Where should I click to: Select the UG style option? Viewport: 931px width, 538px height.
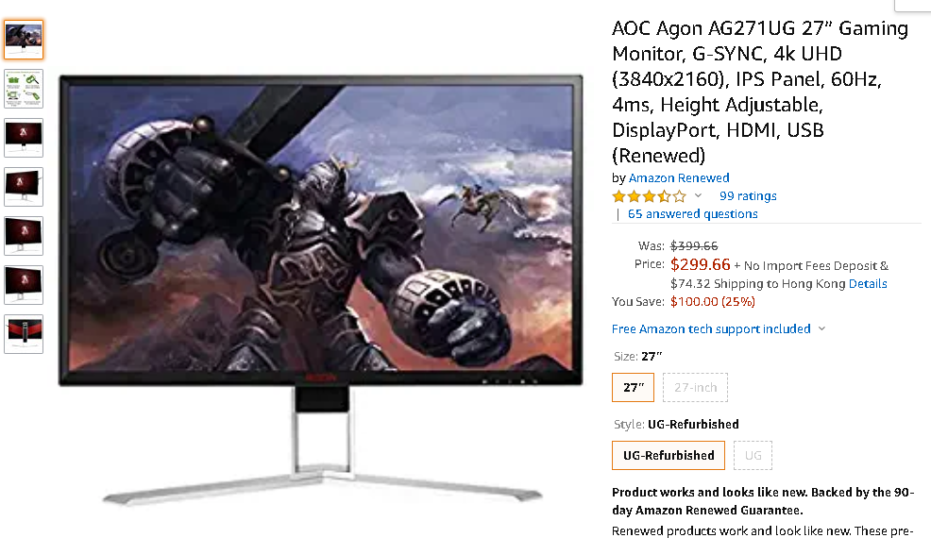tap(753, 456)
